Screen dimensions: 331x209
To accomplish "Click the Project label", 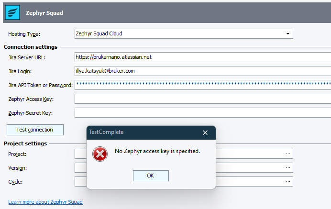I will pos(17,154).
